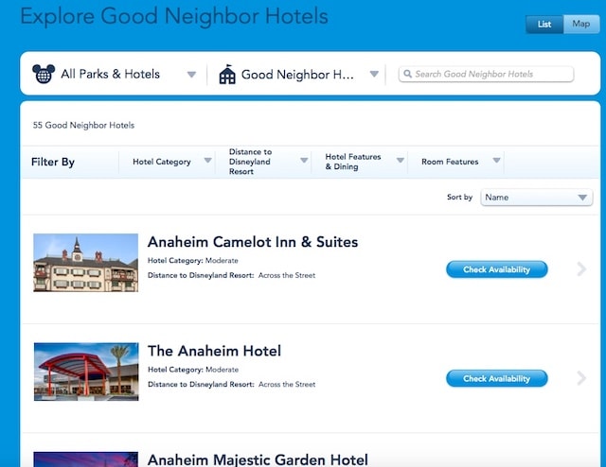Switch to Map view
This screenshot has height=467, width=606.
point(581,25)
